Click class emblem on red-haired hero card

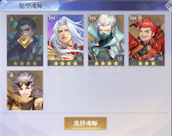pos(133,18)
